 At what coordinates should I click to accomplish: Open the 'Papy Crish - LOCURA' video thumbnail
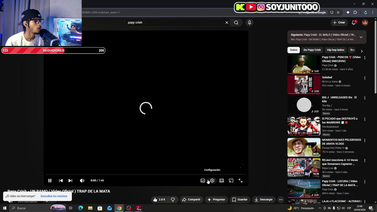coord(304,188)
